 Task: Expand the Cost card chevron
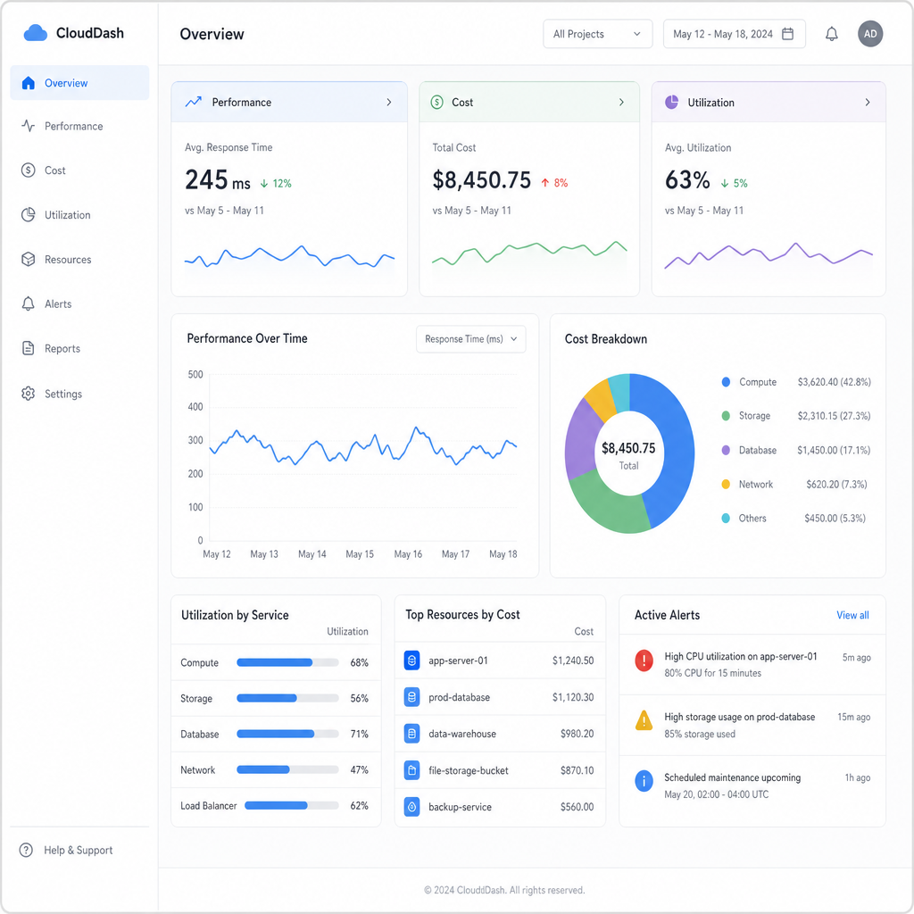(621, 102)
